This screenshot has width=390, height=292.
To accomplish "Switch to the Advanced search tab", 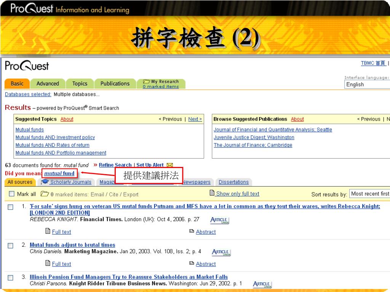I will tap(48, 84).
